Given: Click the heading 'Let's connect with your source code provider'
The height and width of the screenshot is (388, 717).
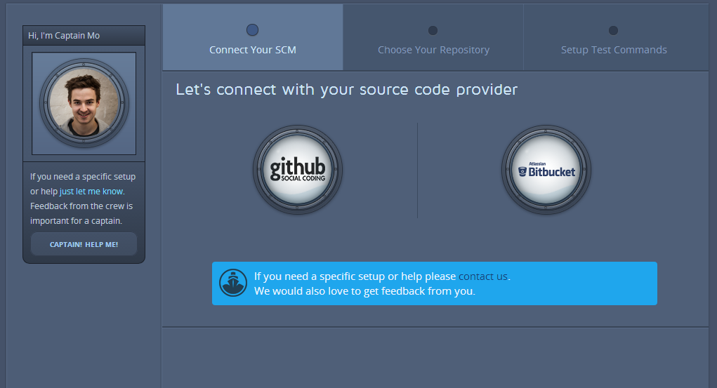Looking at the screenshot, I should tap(347, 90).
